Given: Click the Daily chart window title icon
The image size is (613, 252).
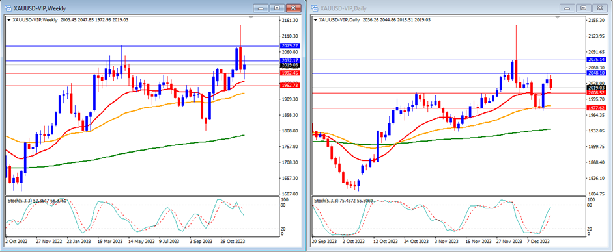Looking at the screenshot, I should point(315,8).
